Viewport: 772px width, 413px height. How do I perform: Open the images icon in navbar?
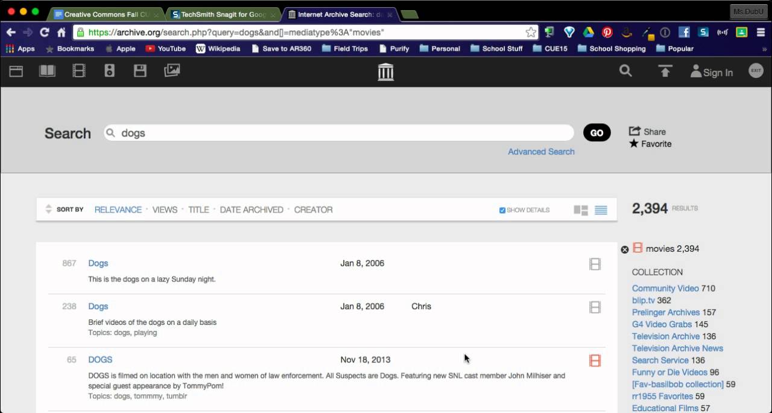coord(172,71)
